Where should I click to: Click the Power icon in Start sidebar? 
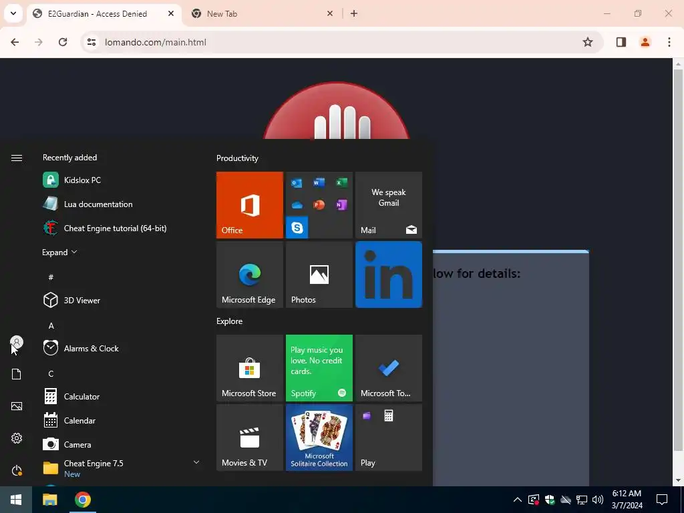(17, 470)
